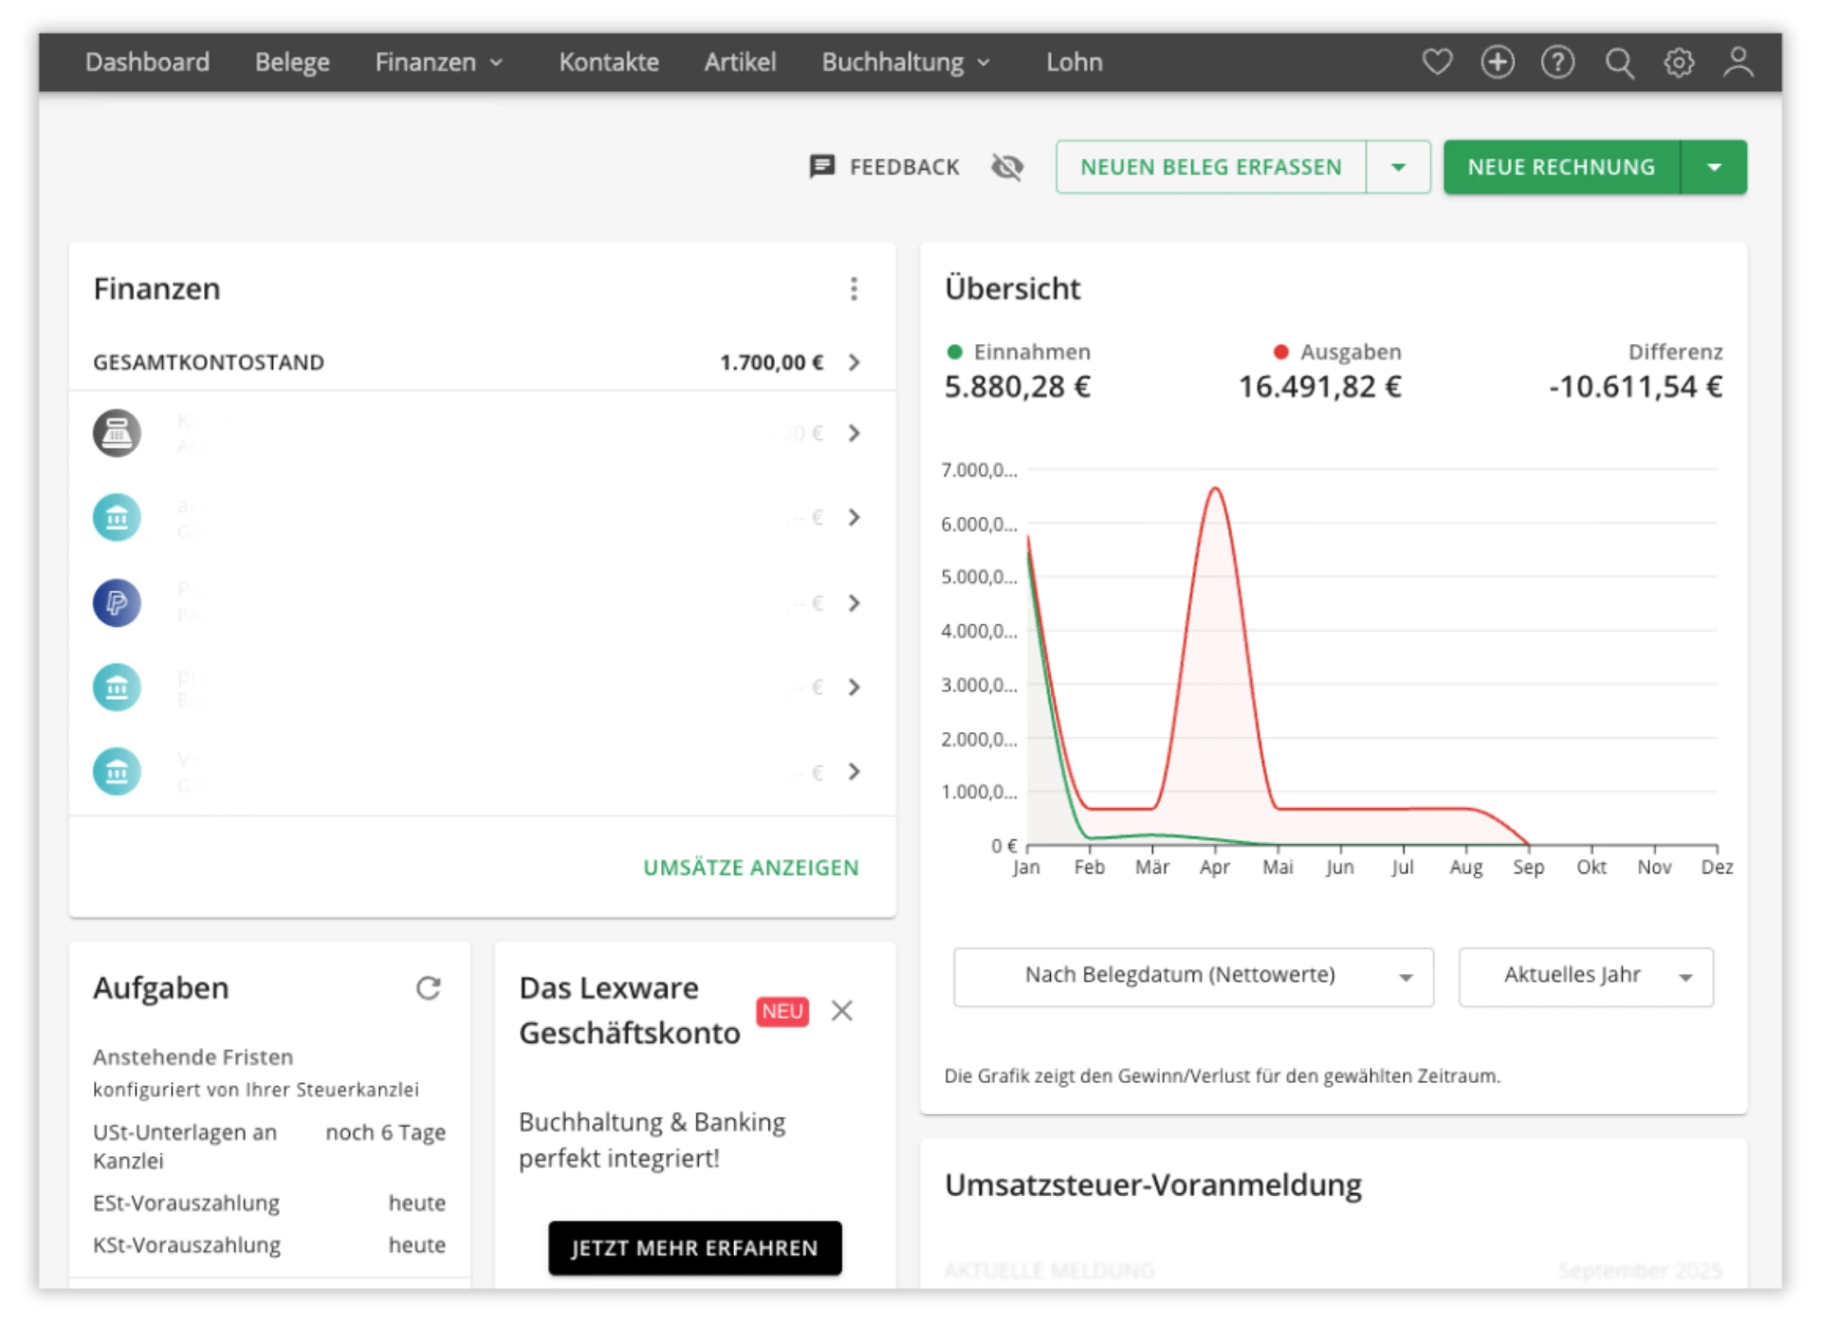Open Finanzen card three-dot menu
The height and width of the screenshot is (1322, 1821).
click(854, 288)
